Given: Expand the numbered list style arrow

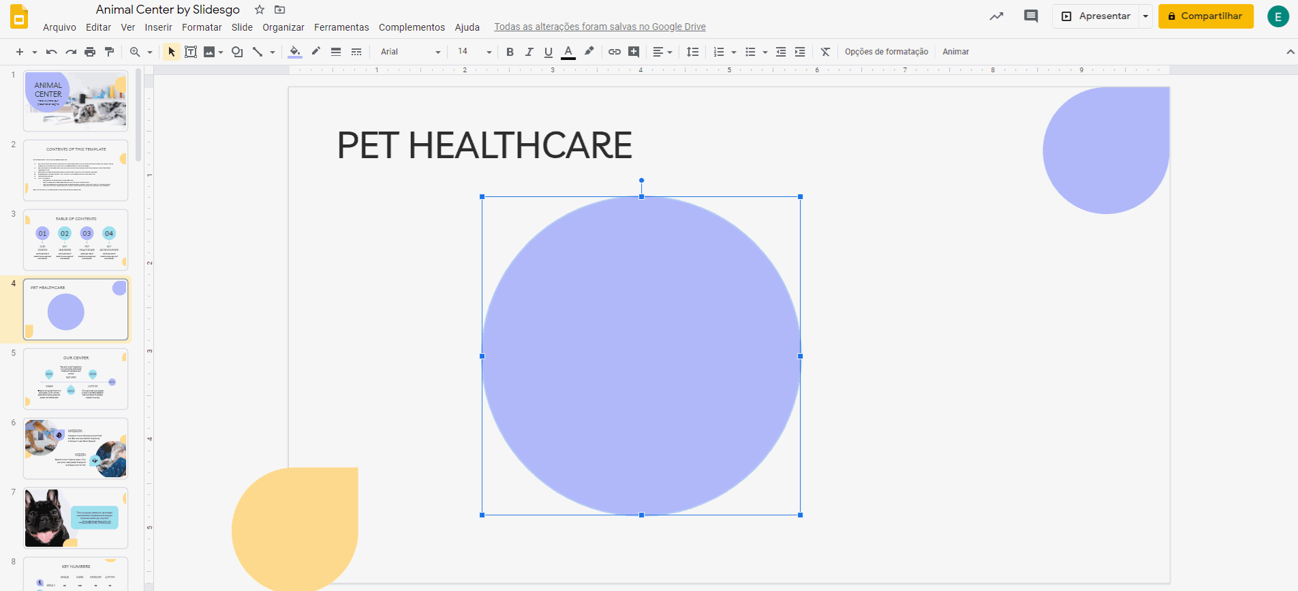Looking at the screenshot, I should pyautogui.click(x=734, y=52).
